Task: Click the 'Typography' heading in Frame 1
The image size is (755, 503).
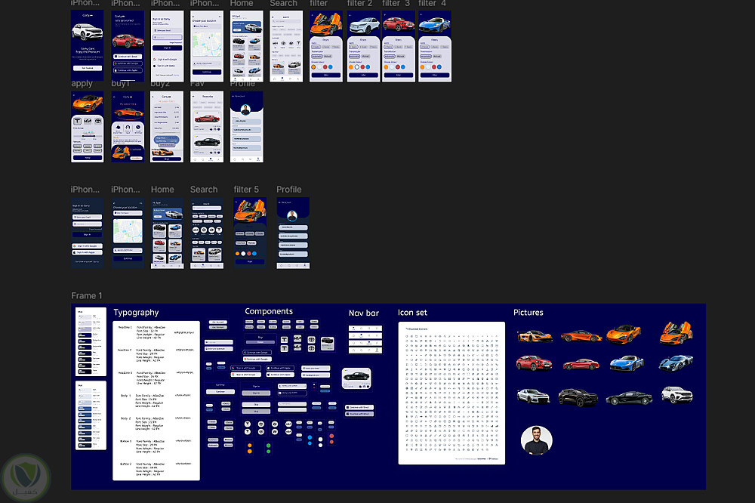Action: 136,312
